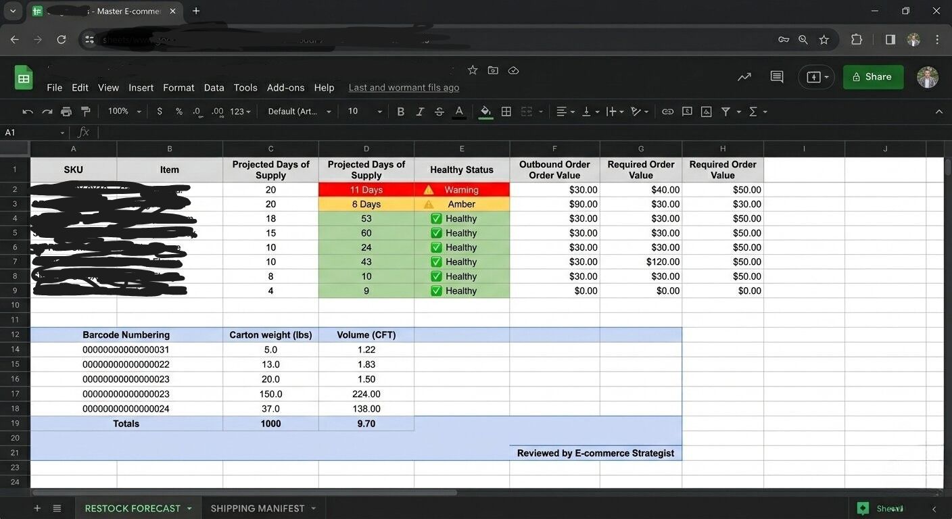
Task: Open the Edit menu
Action: [80, 88]
